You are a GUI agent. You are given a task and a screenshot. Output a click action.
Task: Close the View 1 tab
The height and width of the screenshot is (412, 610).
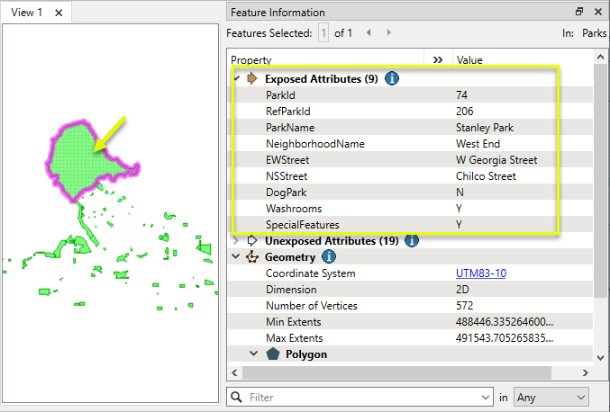59,13
